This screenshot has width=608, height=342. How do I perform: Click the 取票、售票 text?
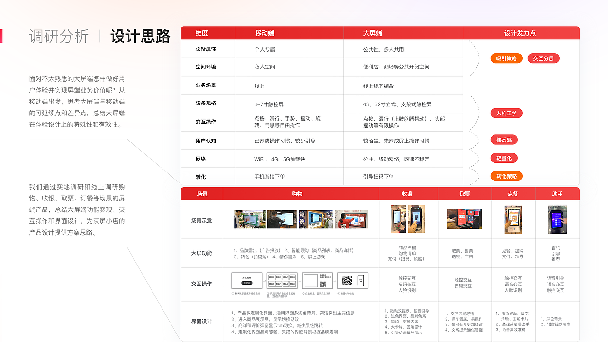point(462,251)
